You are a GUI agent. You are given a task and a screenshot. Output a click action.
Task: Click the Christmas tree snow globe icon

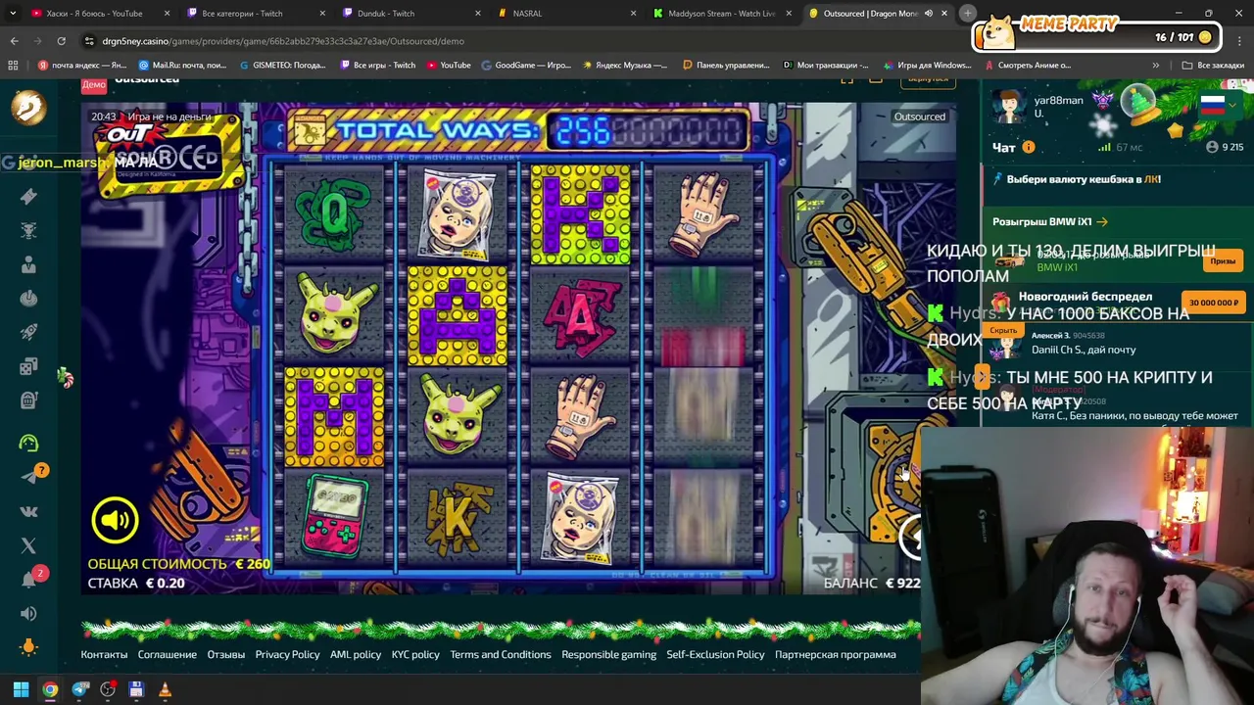1137,103
